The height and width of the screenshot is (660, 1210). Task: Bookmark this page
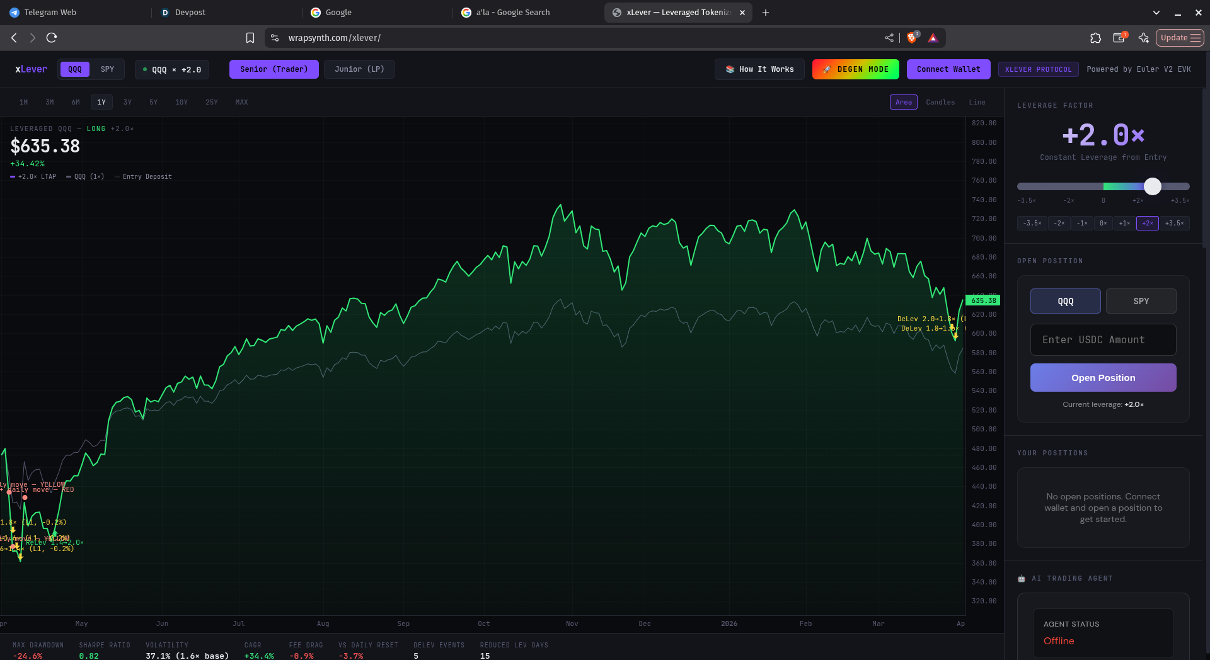click(x=250, y=38)
